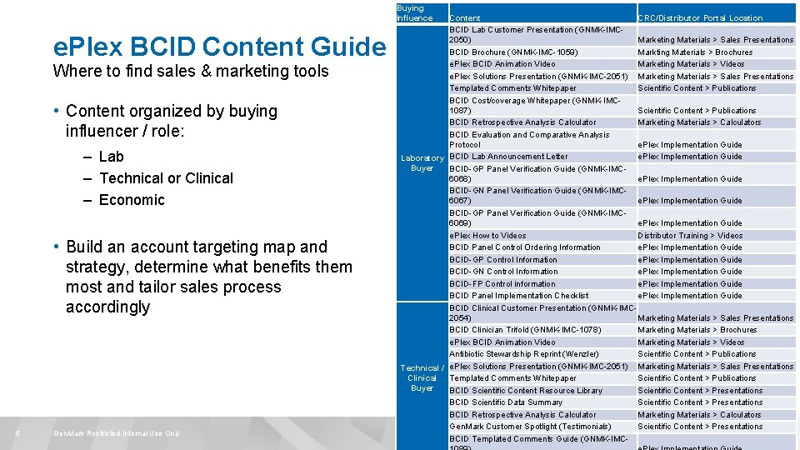The image size is (800, 450).
Task: Click 'BCID Panel Implementation Checklist' cell
Action: (542, 296)
